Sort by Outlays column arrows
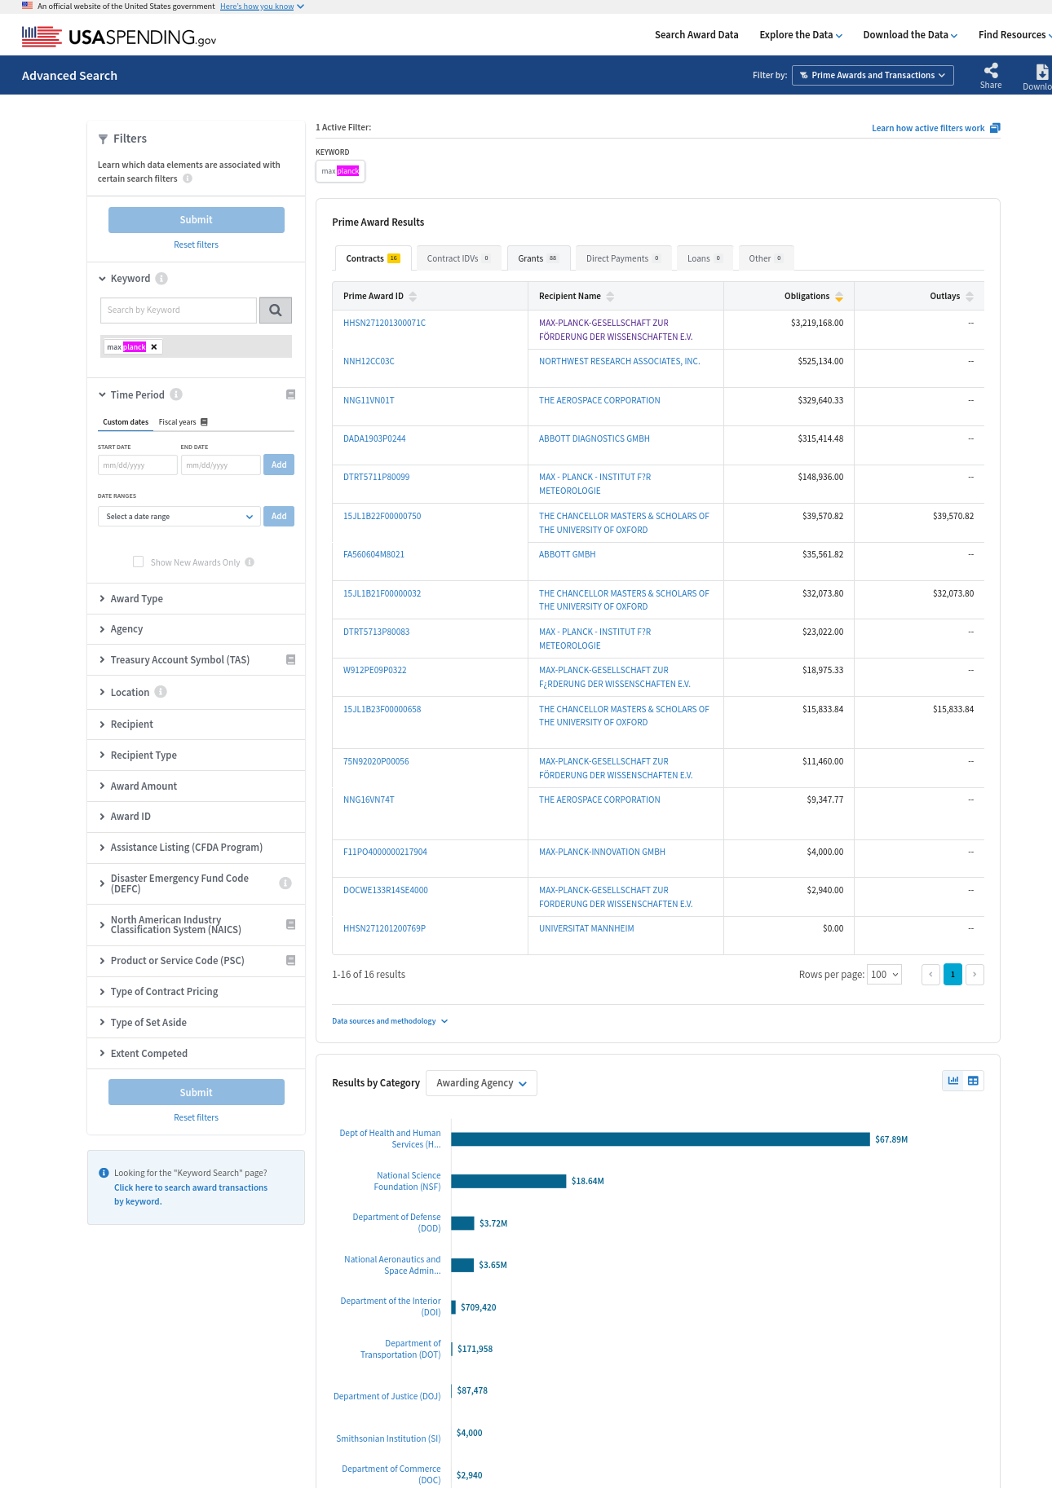This screenshot has width=1052, height=1489. tap(970, 297)
